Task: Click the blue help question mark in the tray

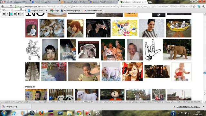Action: point(173,113)
